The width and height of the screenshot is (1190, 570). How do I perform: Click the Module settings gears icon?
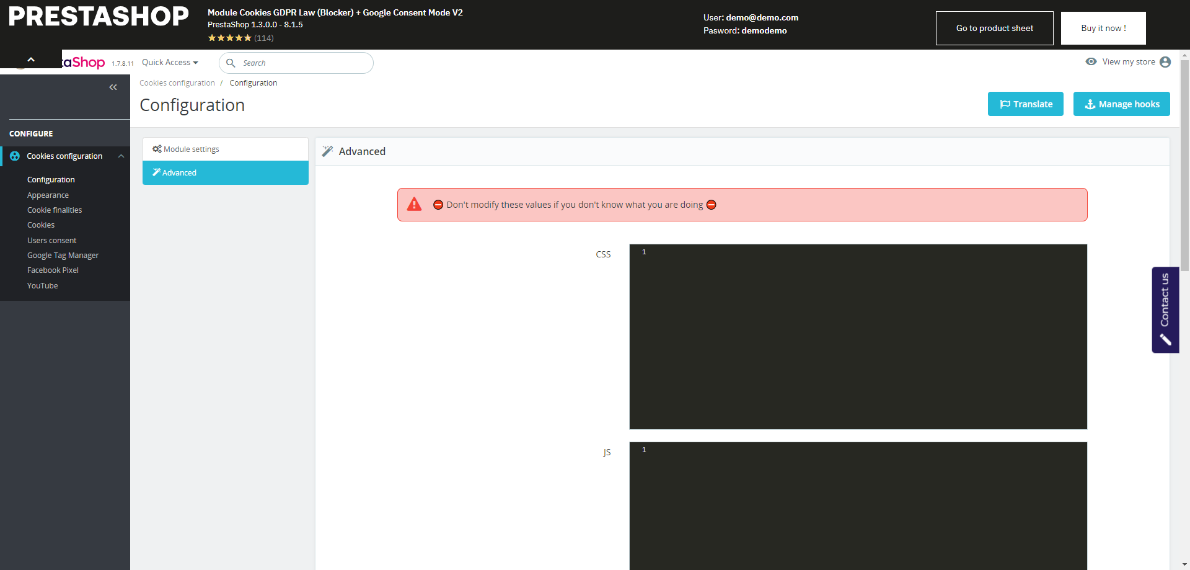tap(157, 149)
